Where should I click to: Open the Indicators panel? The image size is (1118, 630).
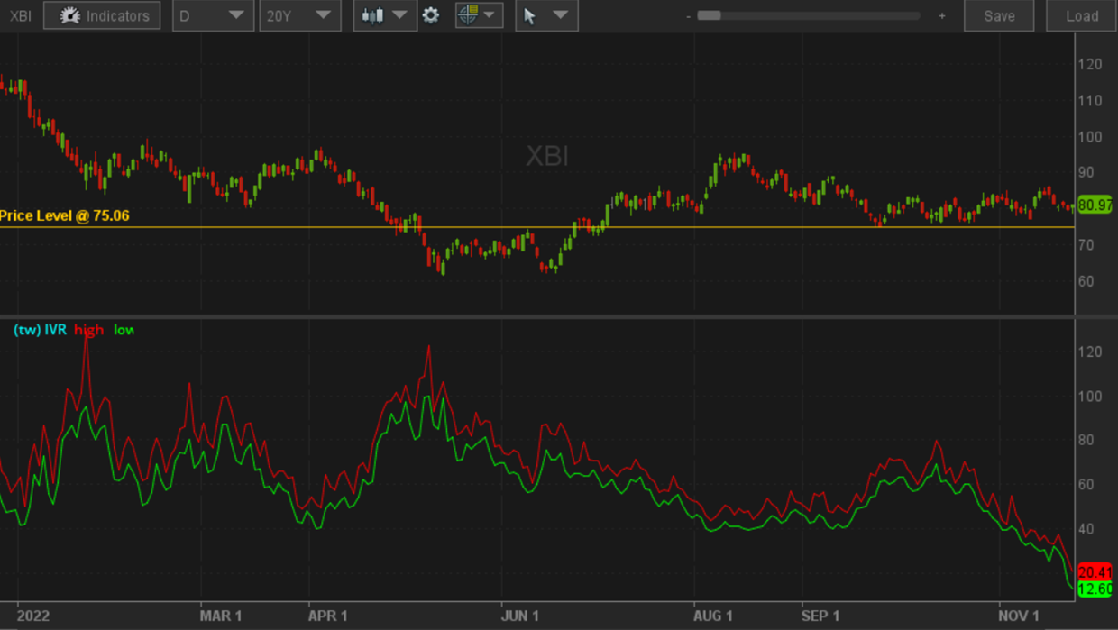pyautogui.click(x=102, y=15)
